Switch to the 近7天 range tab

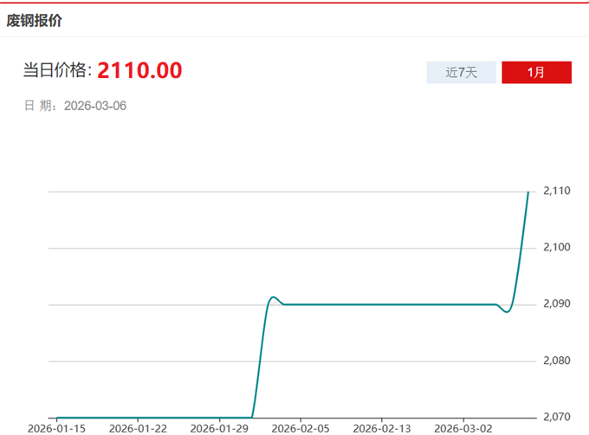click(x=461, y=73)
